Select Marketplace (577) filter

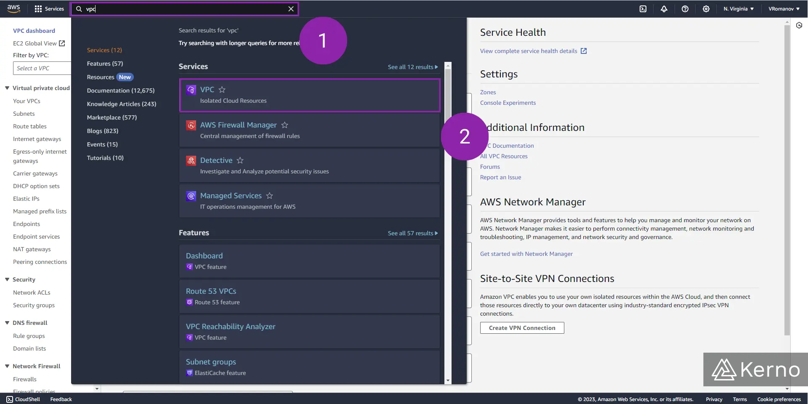112,117
